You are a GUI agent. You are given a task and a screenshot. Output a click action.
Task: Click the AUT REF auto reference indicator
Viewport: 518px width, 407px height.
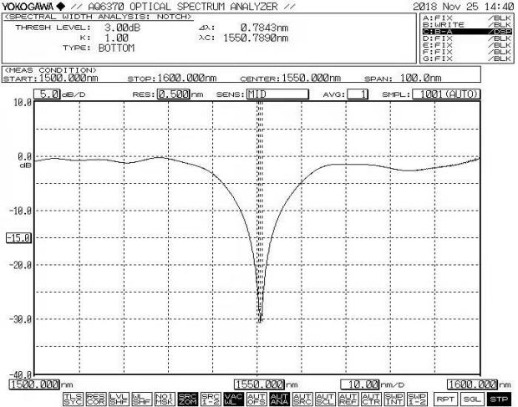(x=347, y=399)
